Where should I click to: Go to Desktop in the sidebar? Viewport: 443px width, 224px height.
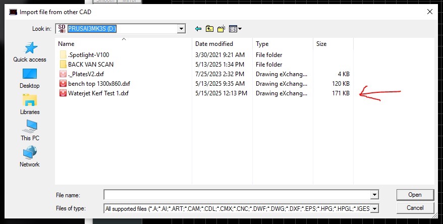tap(30, 78)
